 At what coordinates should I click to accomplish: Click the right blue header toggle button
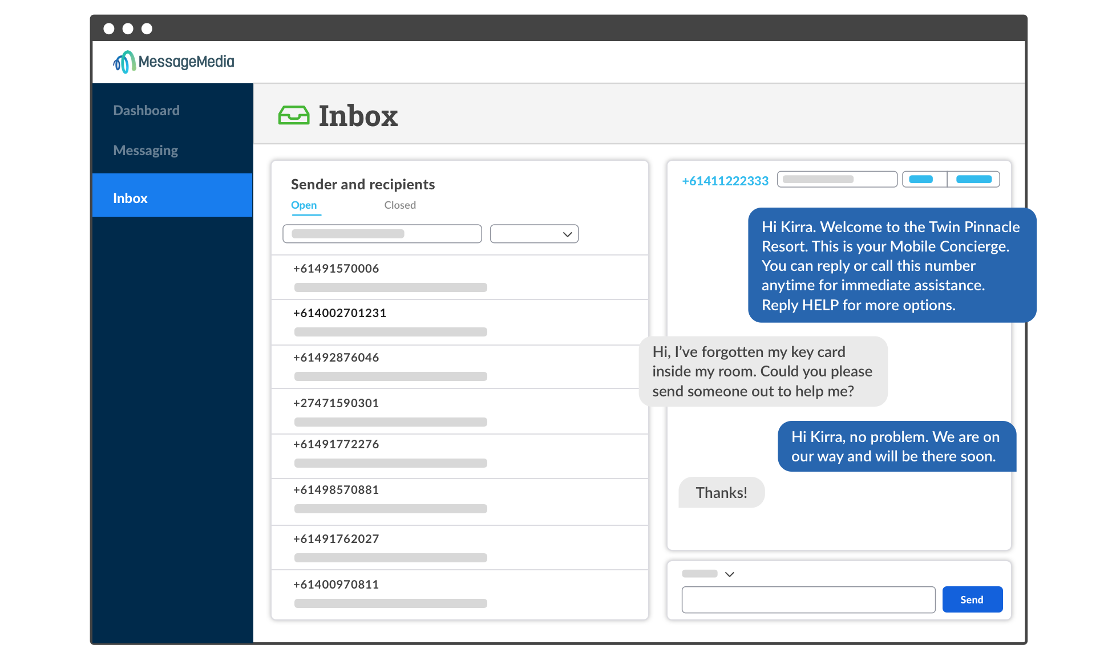pyautogui.click(x=973, y=179)
